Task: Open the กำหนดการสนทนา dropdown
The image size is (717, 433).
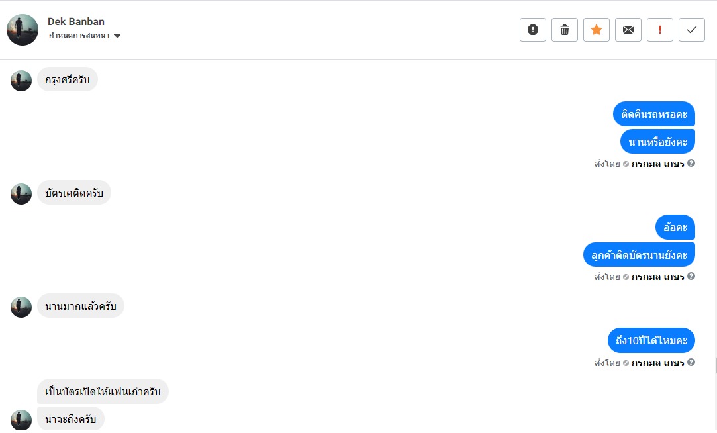Action: pyautogui.click(x=79, y=36)
